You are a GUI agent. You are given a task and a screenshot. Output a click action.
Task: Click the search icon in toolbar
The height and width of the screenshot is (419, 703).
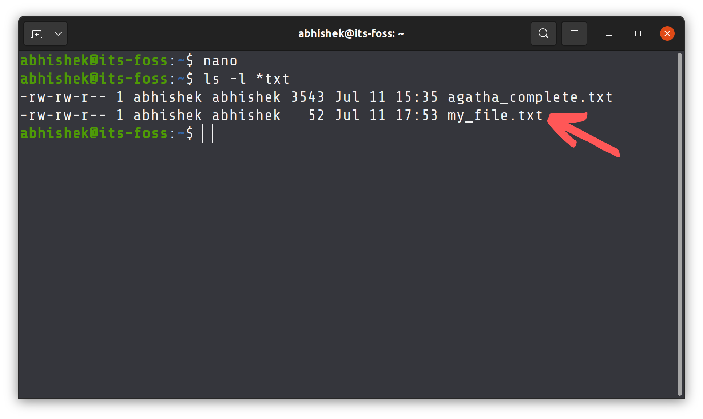click(543, 33)
